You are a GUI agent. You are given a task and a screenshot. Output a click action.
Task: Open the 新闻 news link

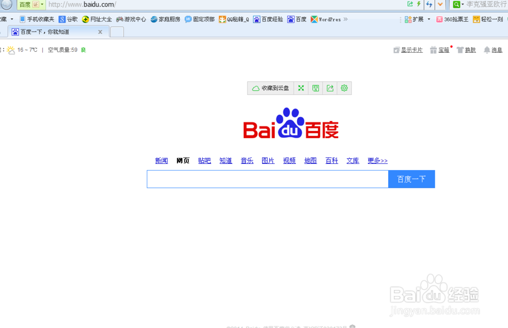point(161,160)
